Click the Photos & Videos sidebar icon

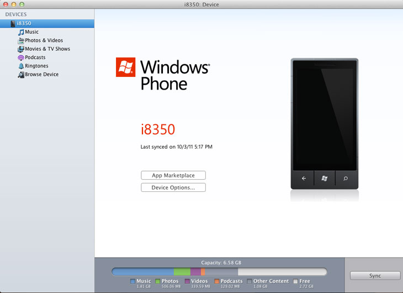20,40
